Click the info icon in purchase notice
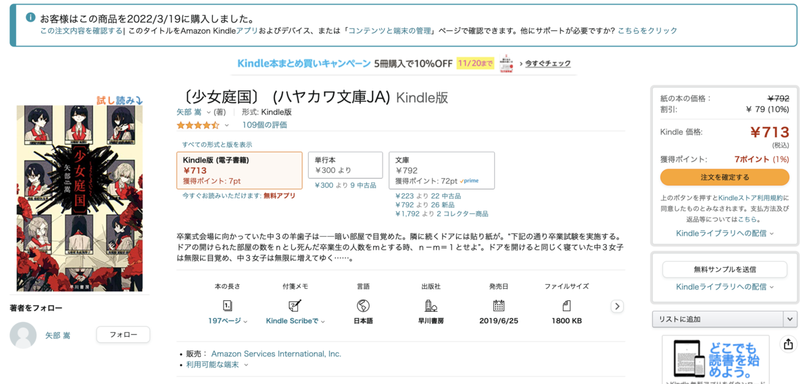The width and height of the screenshot is (811, 384). pyautogui.click(x=30, y=18)
